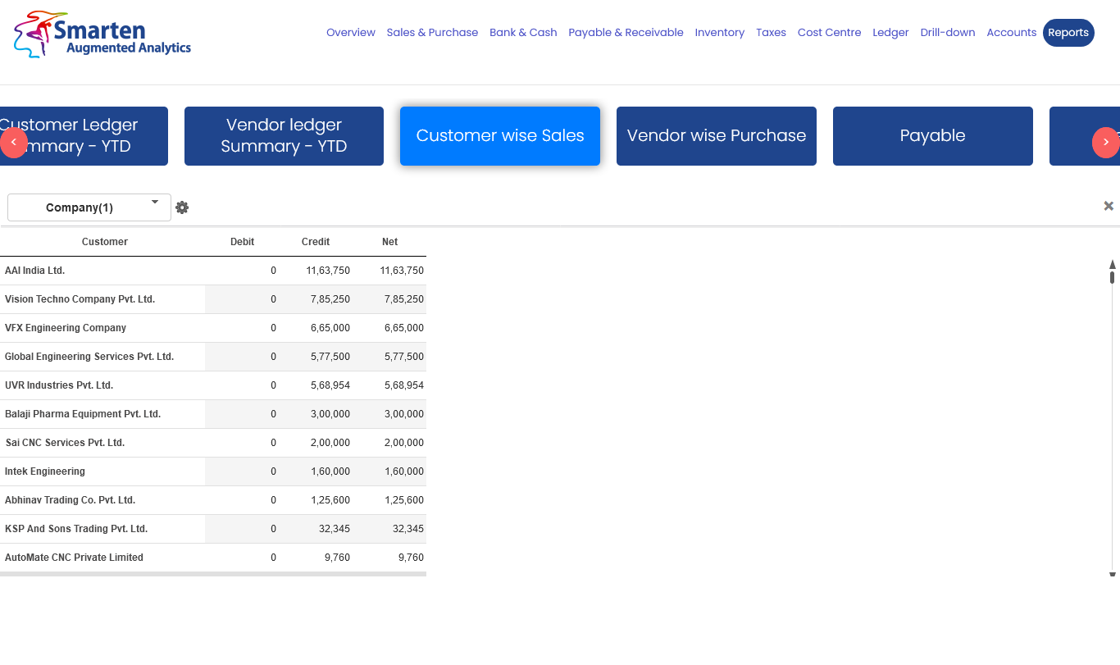Select Intek Engineering row
1120x665 pixels.
click(213, 471)
